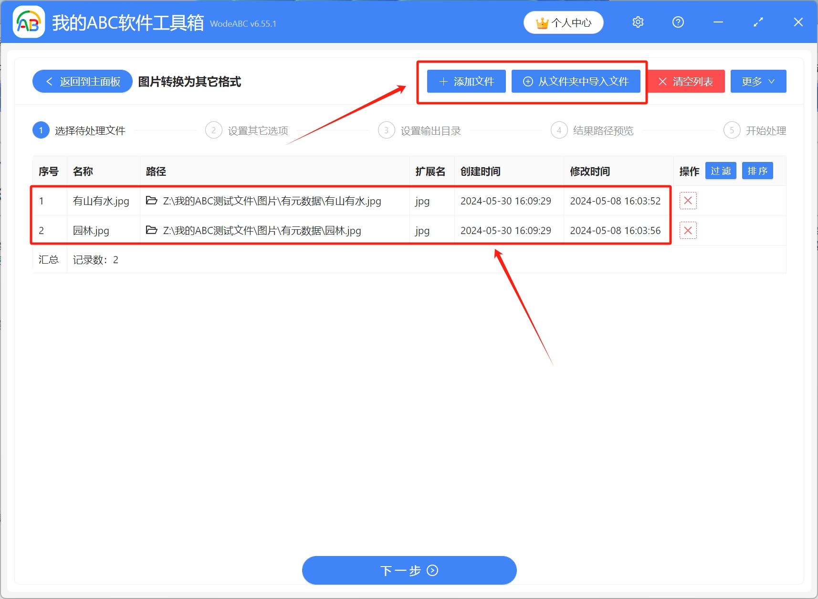Open folder icon for 园林.jpg path

(x=152, y=230)
